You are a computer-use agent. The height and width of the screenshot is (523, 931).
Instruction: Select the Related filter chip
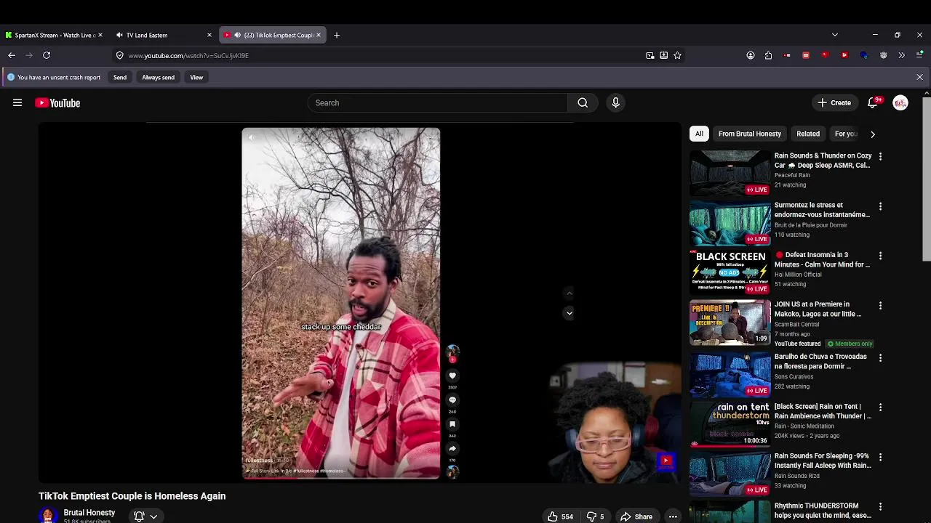pyautogui.click(x=808, y=134)
